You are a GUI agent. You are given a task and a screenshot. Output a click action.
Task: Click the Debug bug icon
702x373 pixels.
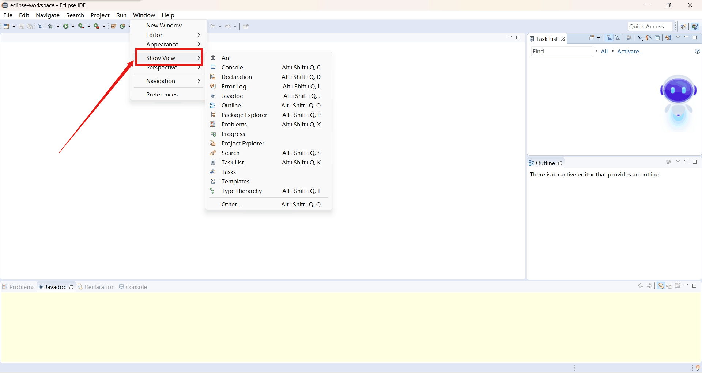pos(51,26)
